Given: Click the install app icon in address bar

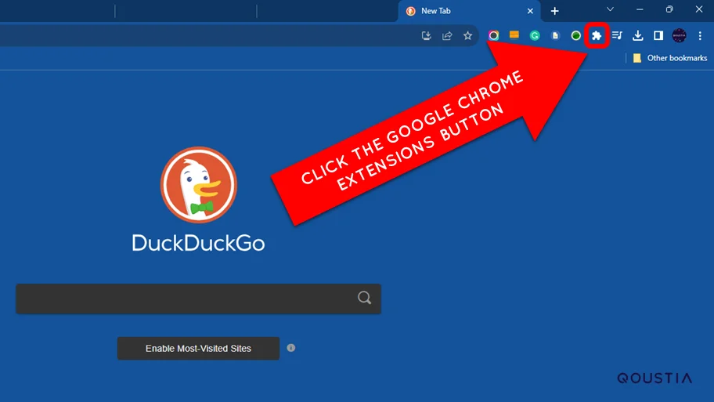Looking at the screenshot, I should click(x=426, y=35).
